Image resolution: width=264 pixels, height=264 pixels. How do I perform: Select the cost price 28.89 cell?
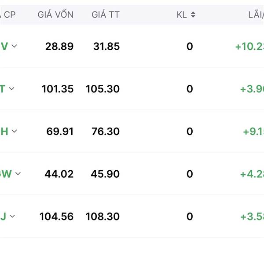[x=59, y=46]
